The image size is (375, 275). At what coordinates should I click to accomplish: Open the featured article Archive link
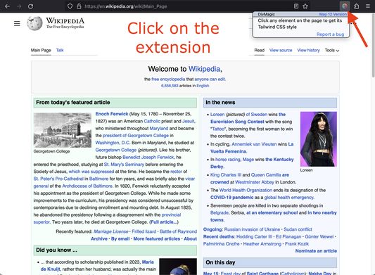(99, 238)
